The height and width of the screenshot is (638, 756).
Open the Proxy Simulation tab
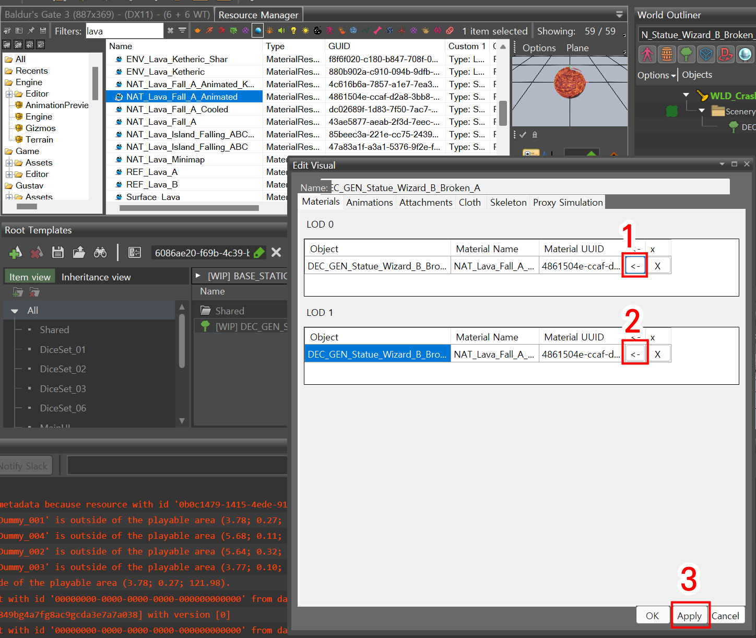tap(568, 203)
